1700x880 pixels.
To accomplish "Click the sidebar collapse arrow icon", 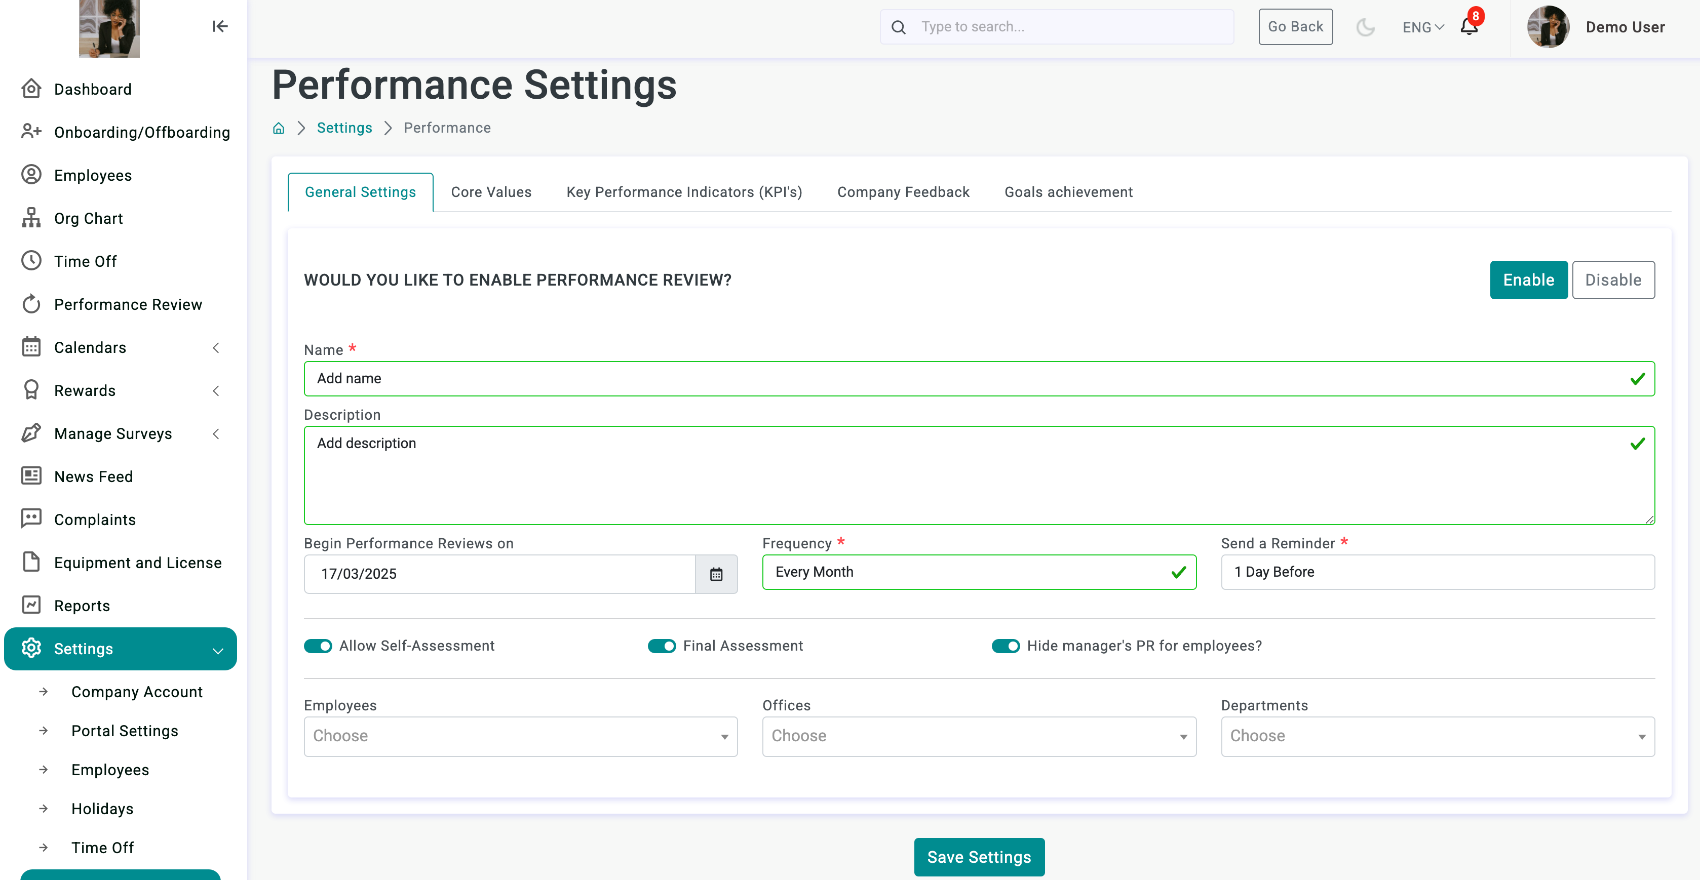I will pos(220,26).
